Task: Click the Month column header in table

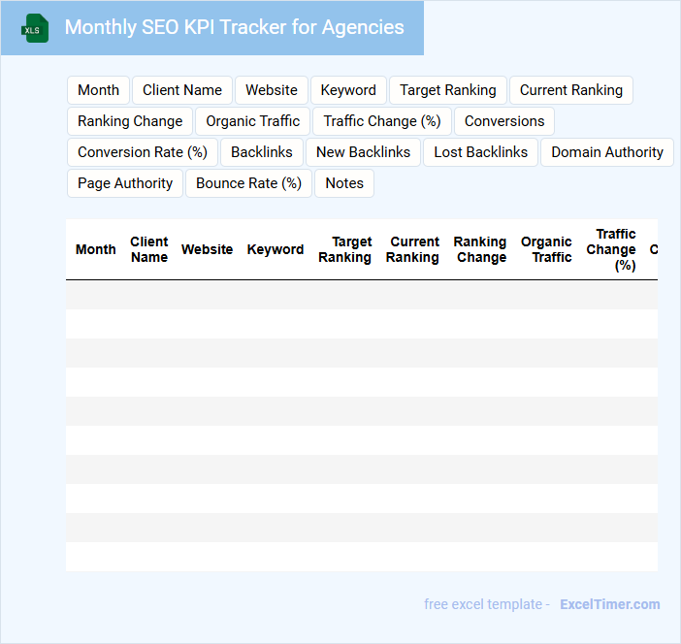Action: point(95,249)
